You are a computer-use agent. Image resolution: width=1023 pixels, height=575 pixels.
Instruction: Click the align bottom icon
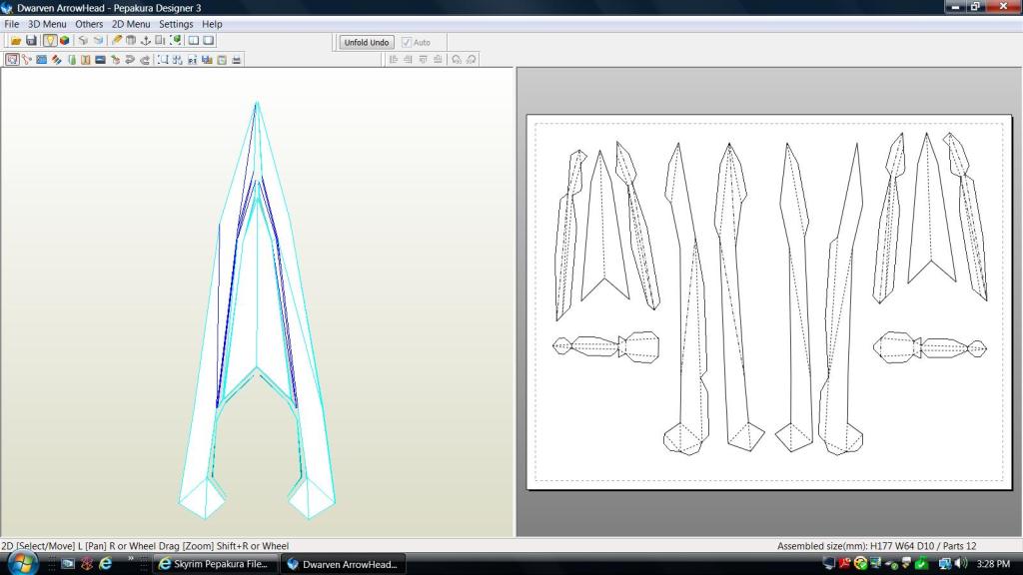438,60
